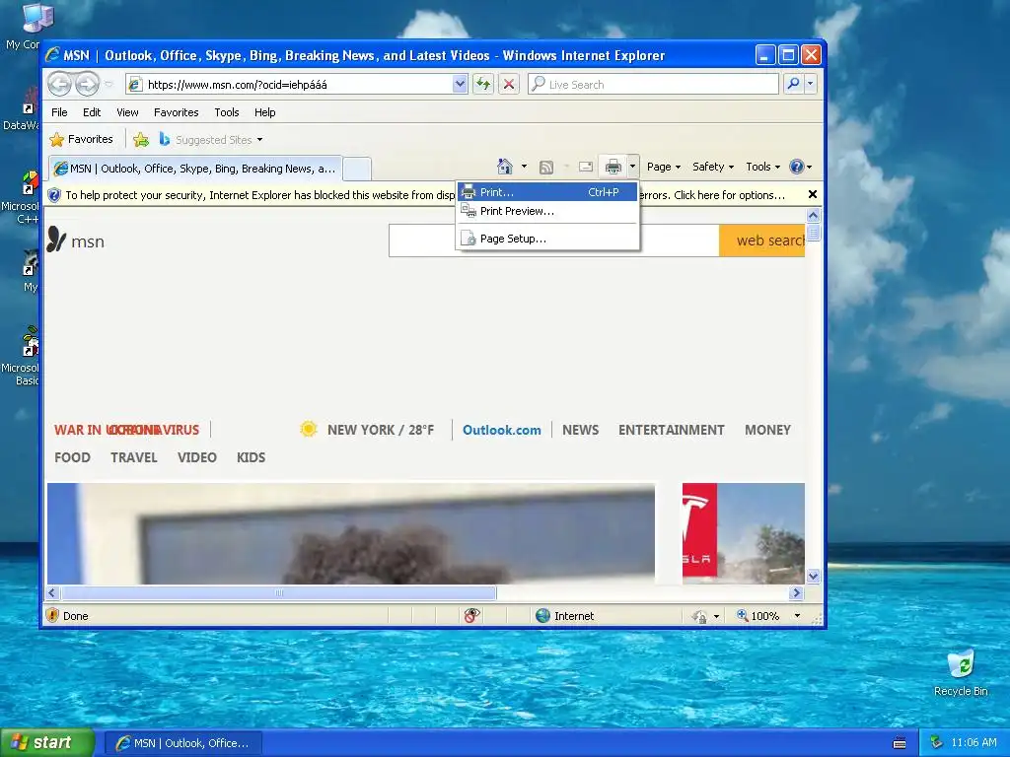Screen dimensions: 1010x757
Task: Click the horizontal scrollbar thumb
Action: coord(278,592)
